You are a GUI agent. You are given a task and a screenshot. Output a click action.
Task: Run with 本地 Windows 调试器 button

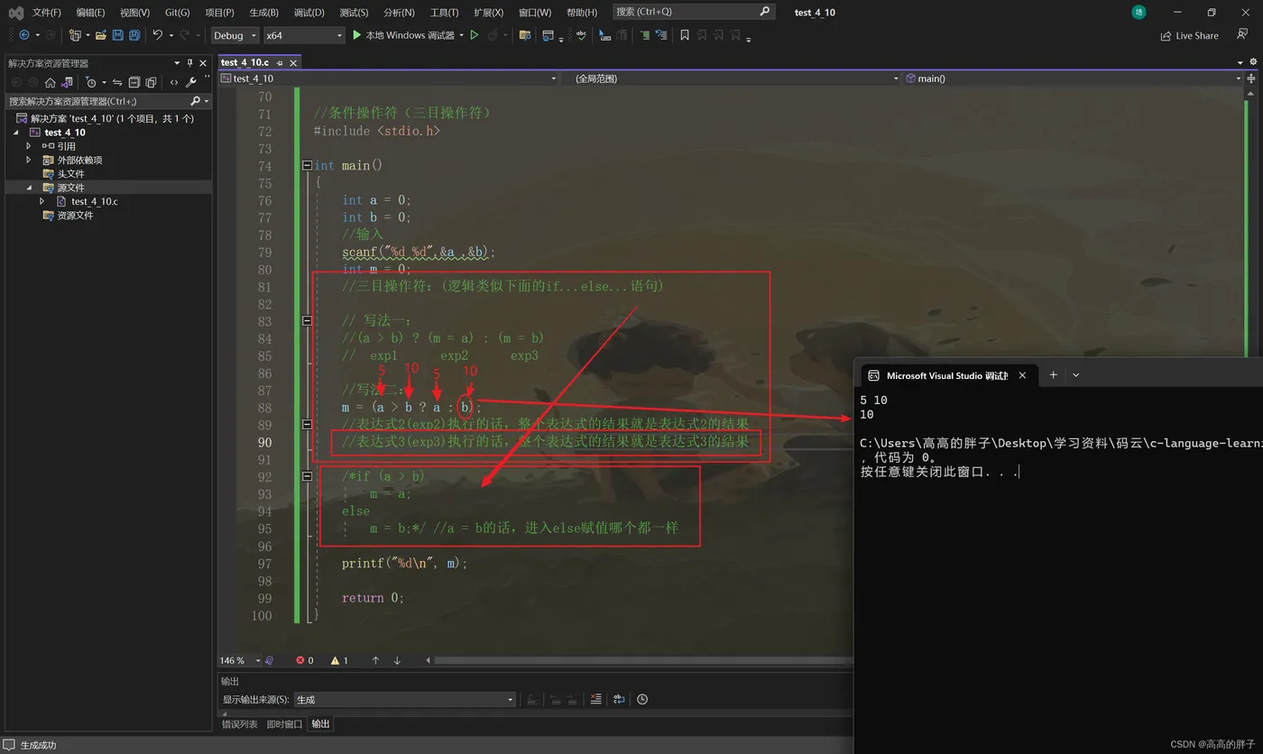click(403, 35)
